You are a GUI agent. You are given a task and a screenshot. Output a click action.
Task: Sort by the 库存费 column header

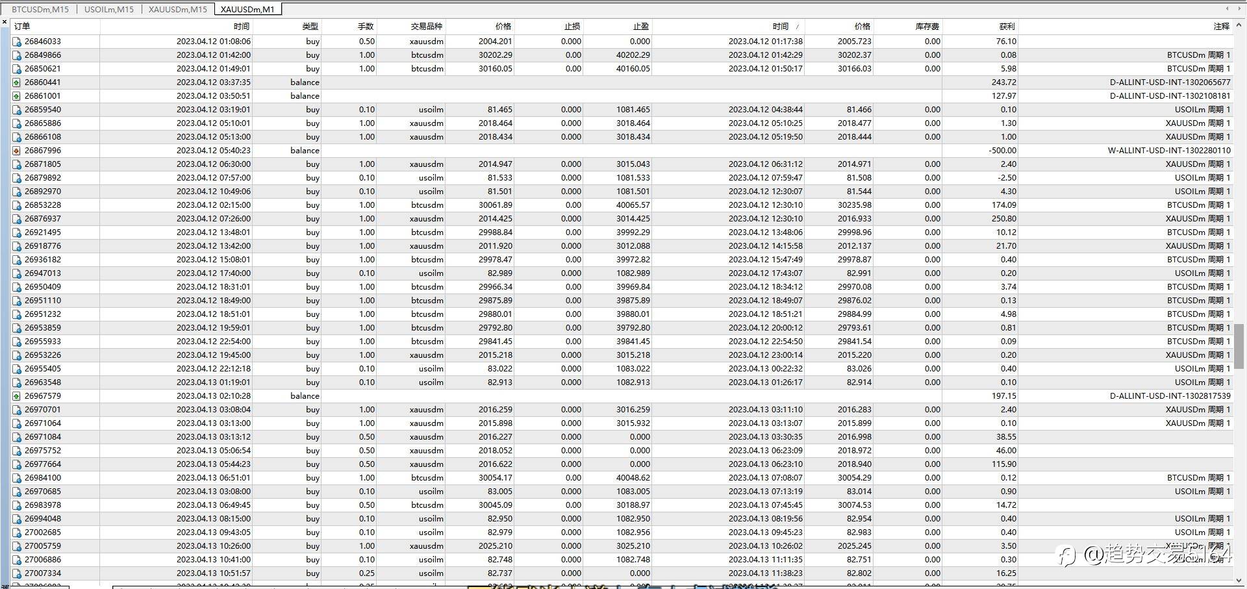pos(907,27)
